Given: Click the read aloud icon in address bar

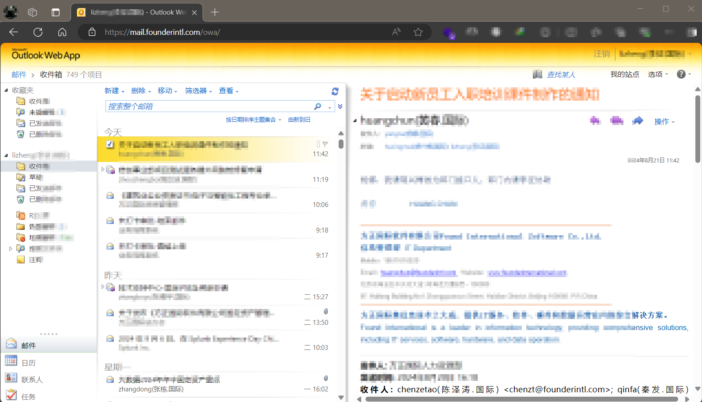Looking at the screenshot, I should (396, 32).
